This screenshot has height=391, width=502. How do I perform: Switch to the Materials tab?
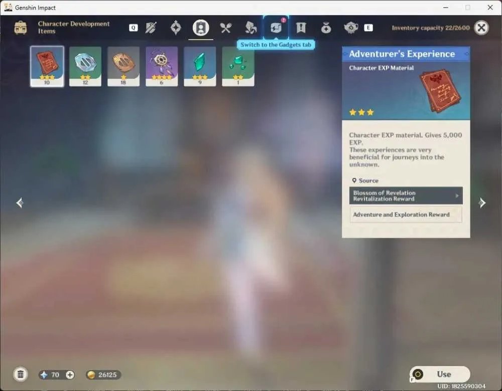[x=250, y=28]
